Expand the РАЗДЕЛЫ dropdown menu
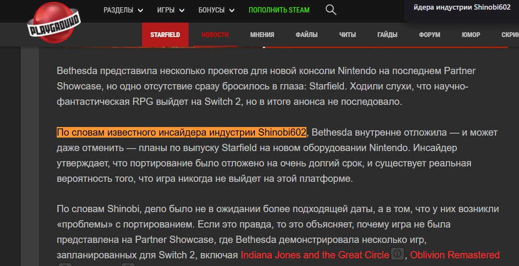Screen dimensions: 519x266 [123, 10]
